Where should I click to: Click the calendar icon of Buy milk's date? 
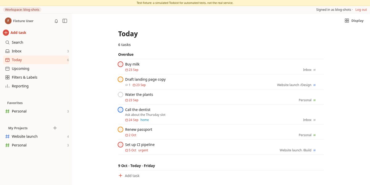[127, 70]
